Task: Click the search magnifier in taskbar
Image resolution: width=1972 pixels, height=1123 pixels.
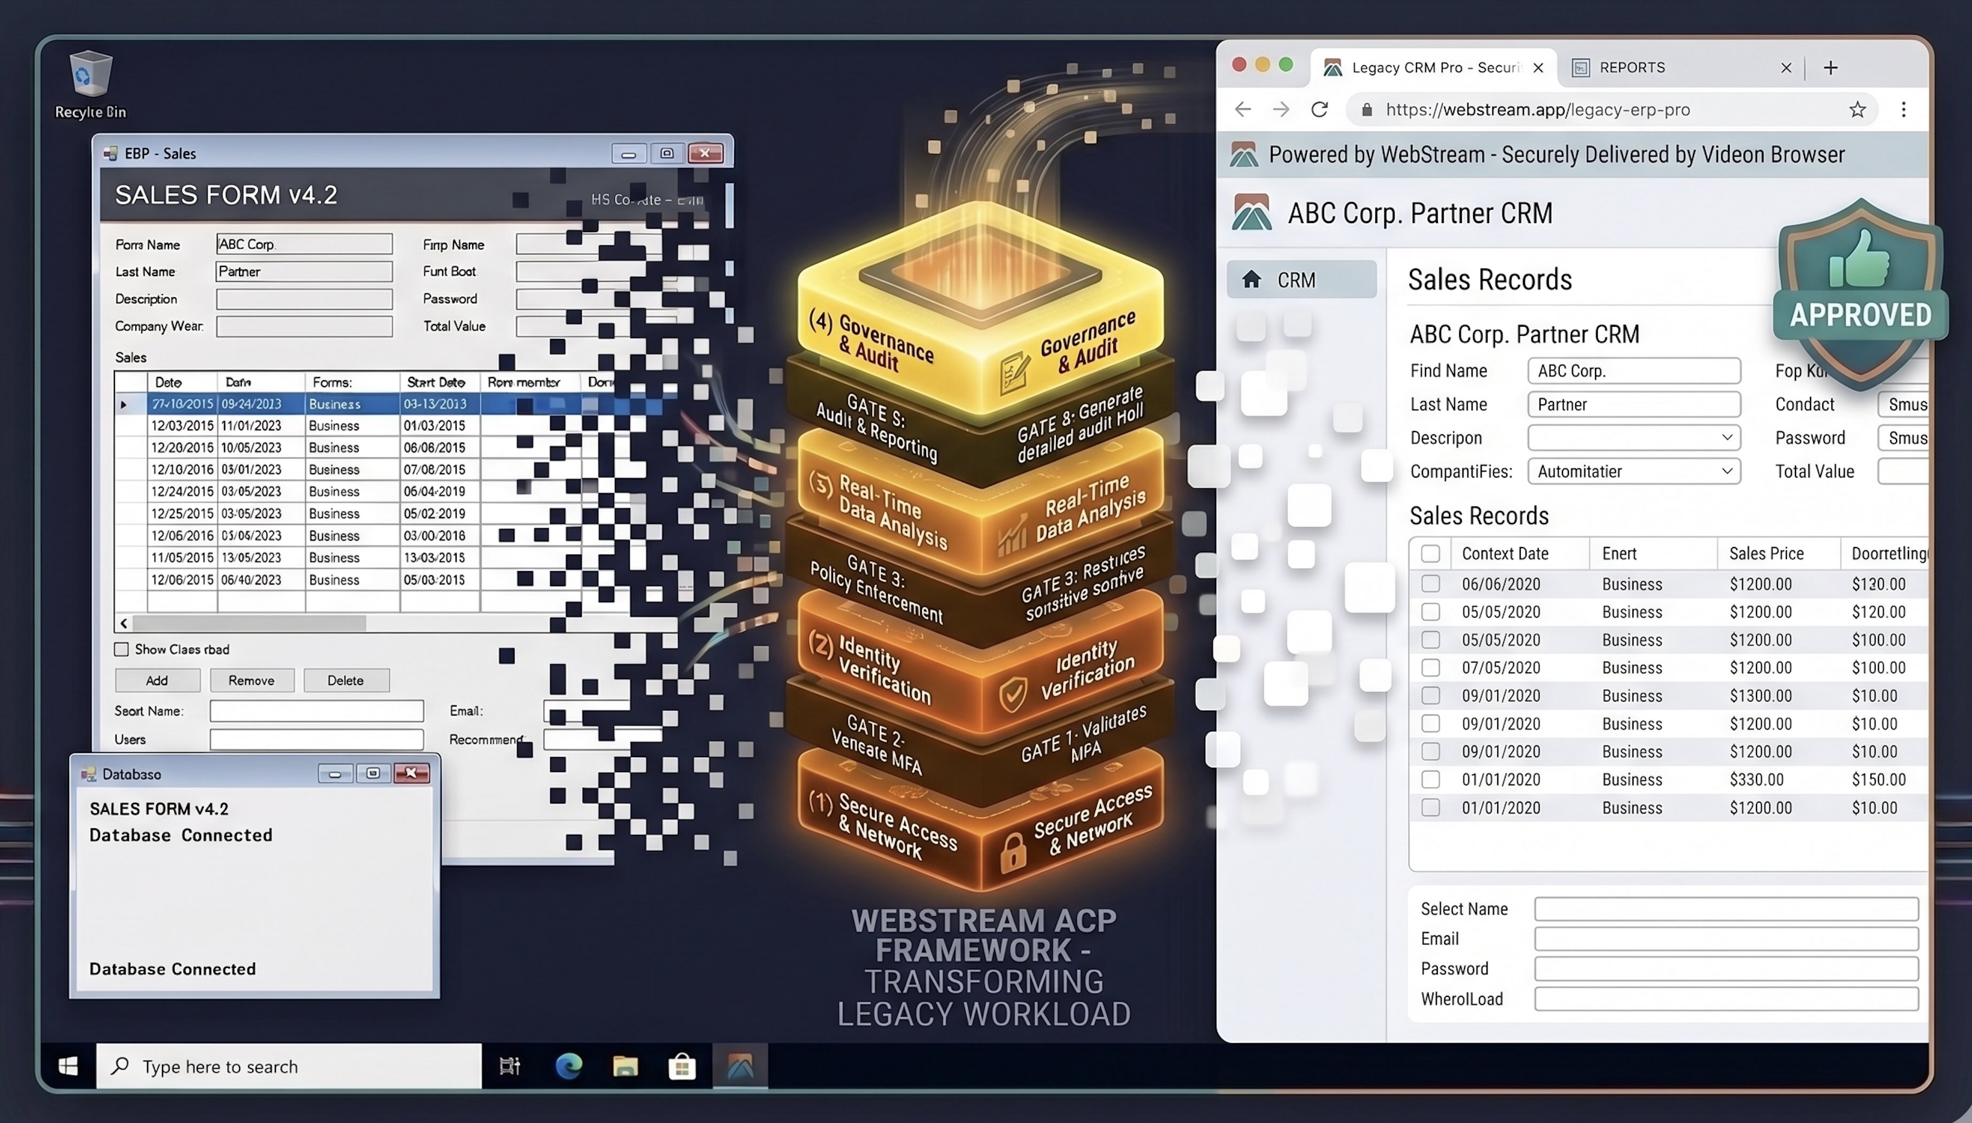Action: click(120, 1066)
